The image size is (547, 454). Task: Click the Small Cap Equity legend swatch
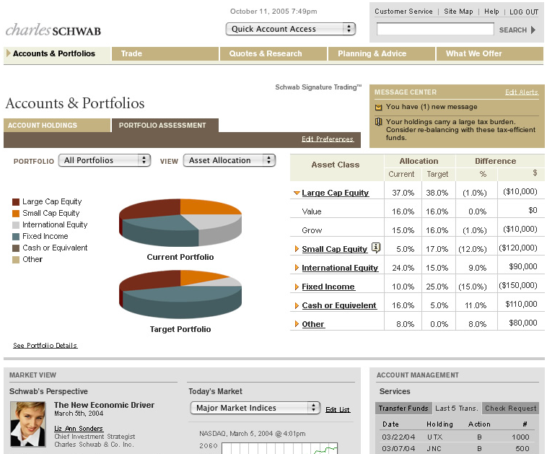(x=16, y=213)
